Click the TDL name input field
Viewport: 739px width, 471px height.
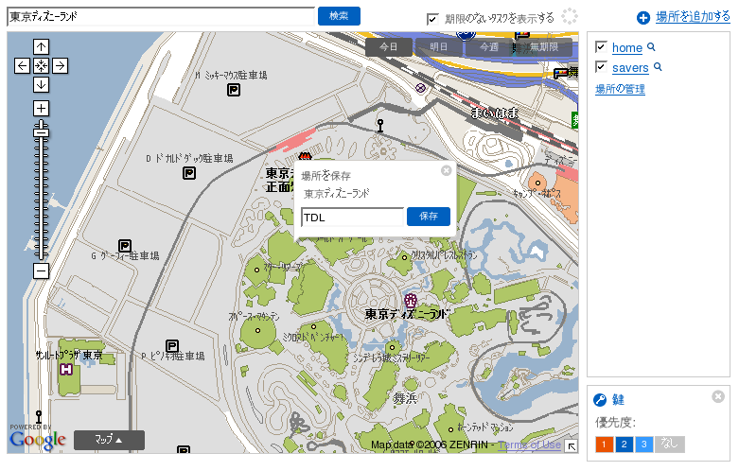353,218
